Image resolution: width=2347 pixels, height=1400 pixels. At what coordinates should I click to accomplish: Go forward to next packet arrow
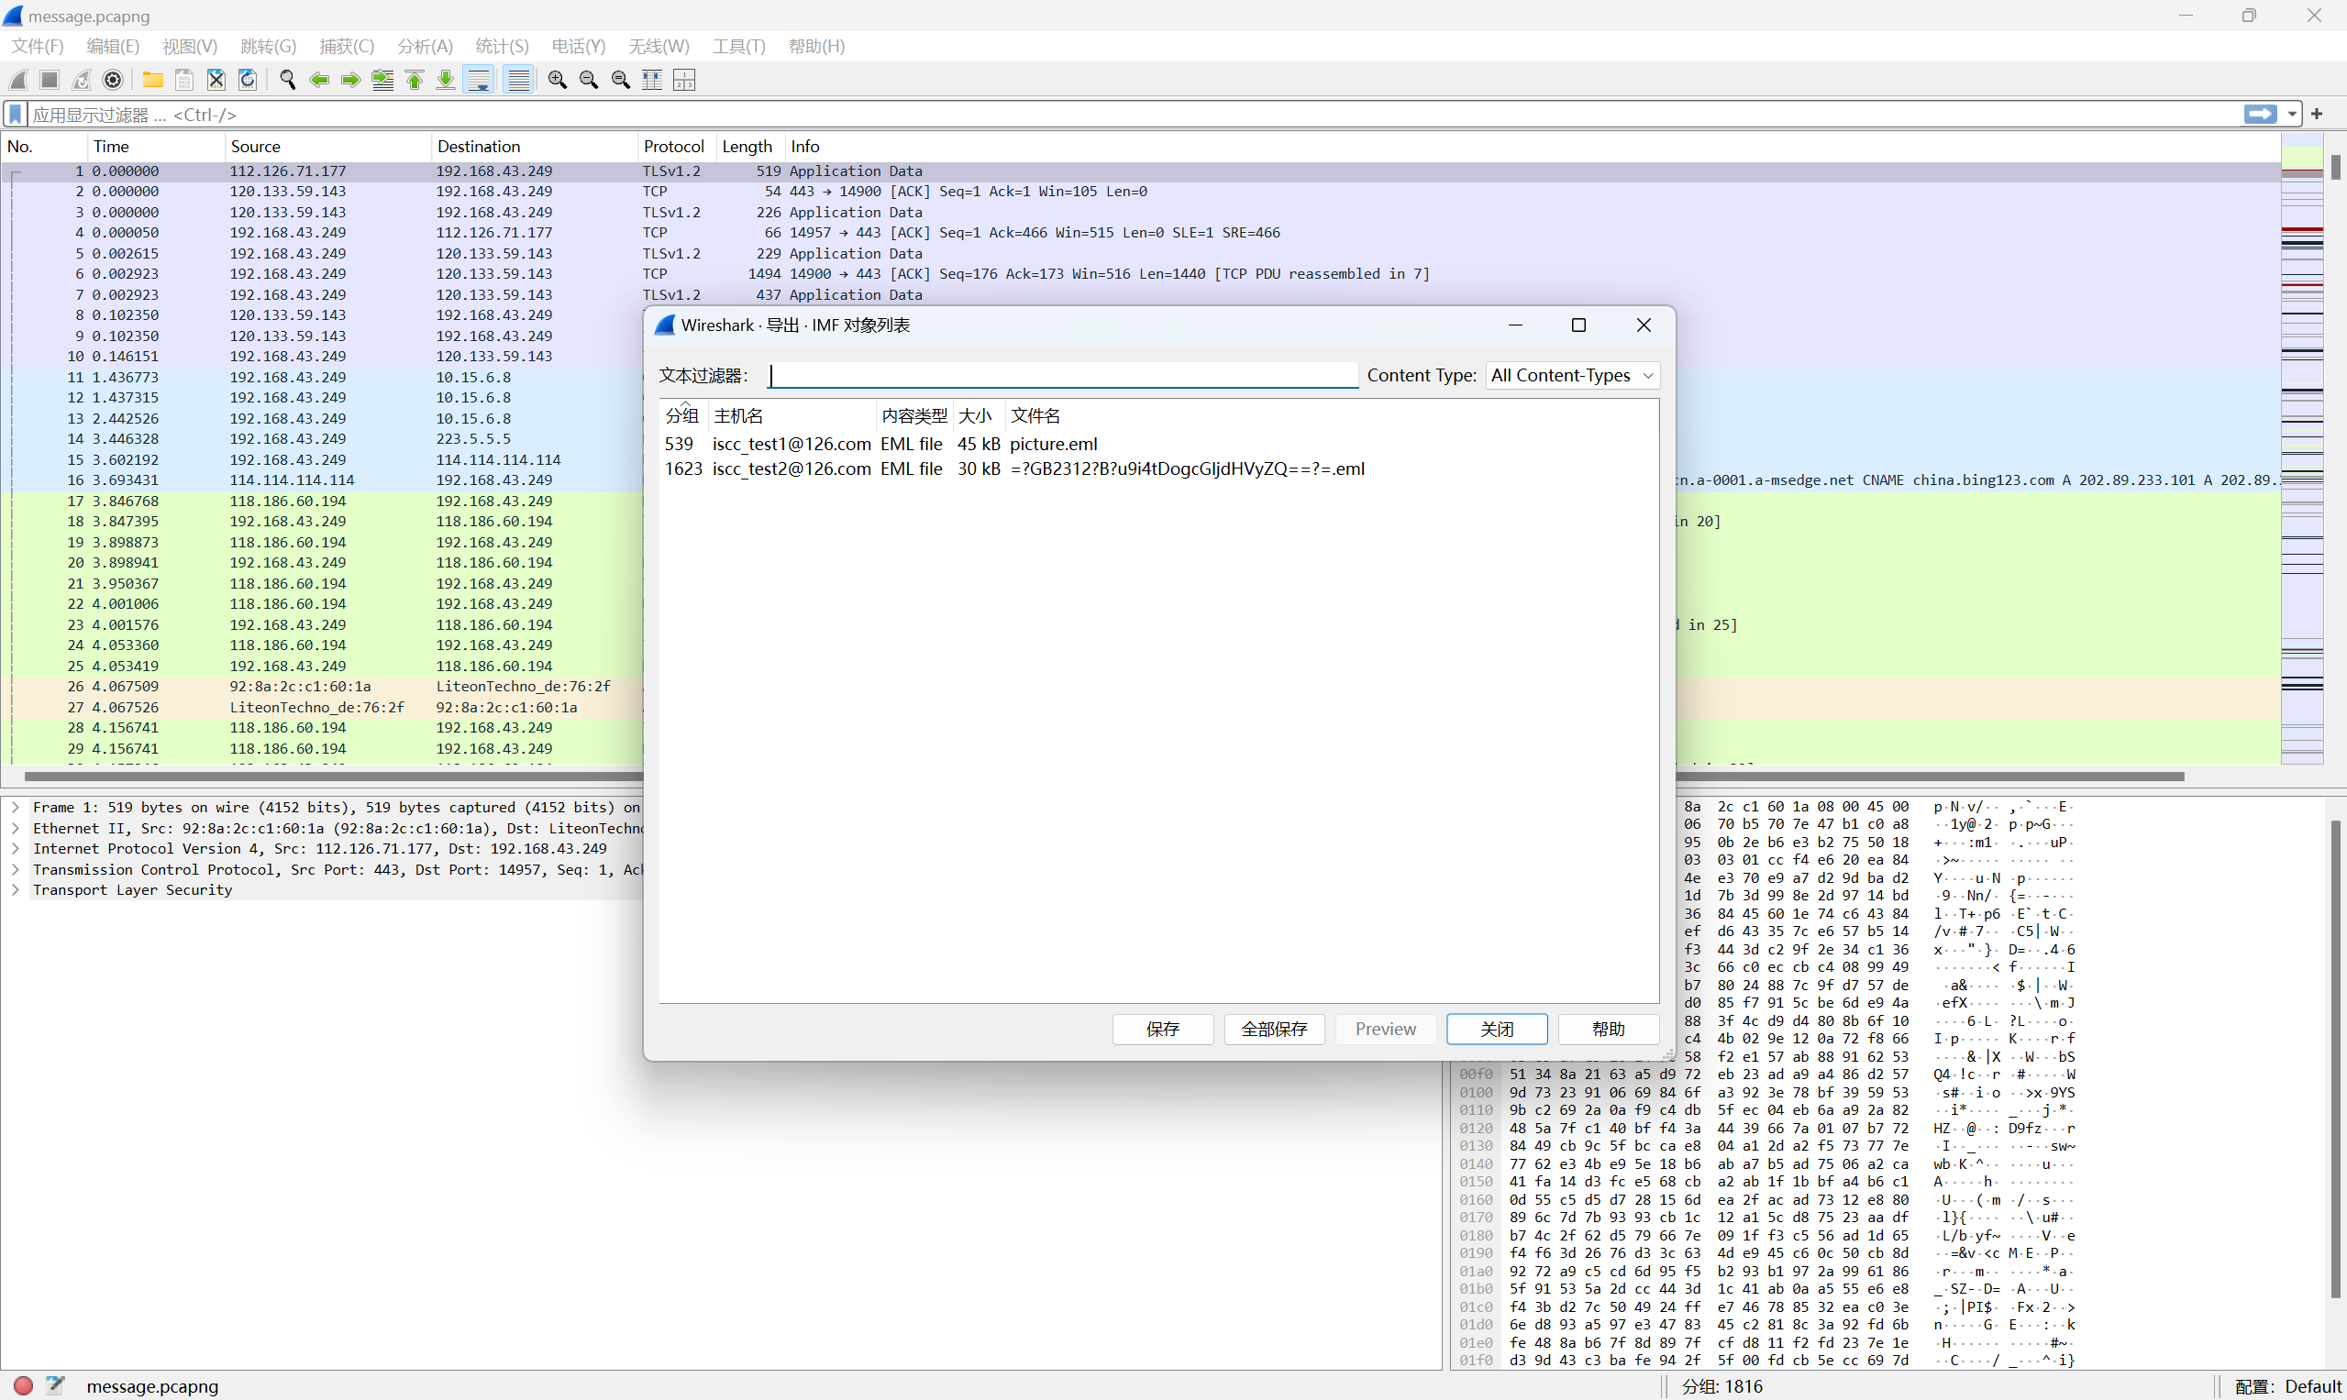[x=350, y=80]
